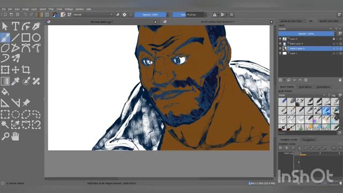
Task: Open brush blending mode dropdown in toolbar
Action: [x=93, y=14]
